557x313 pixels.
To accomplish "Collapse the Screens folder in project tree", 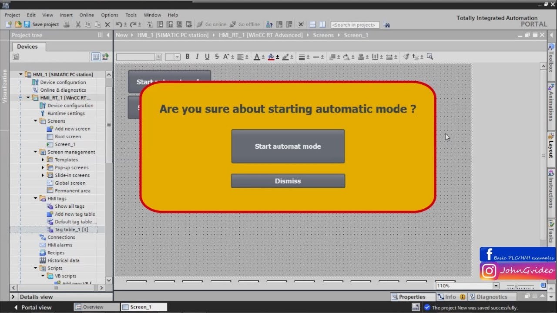I will [x=35, y=121].
